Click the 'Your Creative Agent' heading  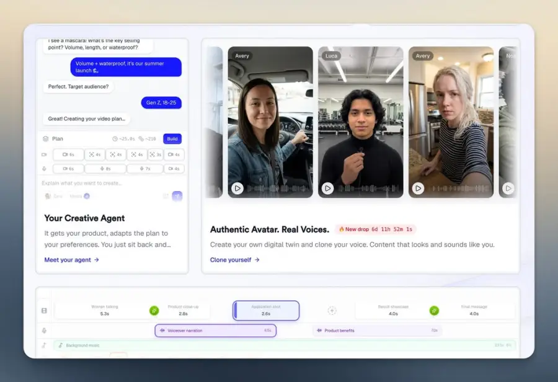[x=84, y=218]
